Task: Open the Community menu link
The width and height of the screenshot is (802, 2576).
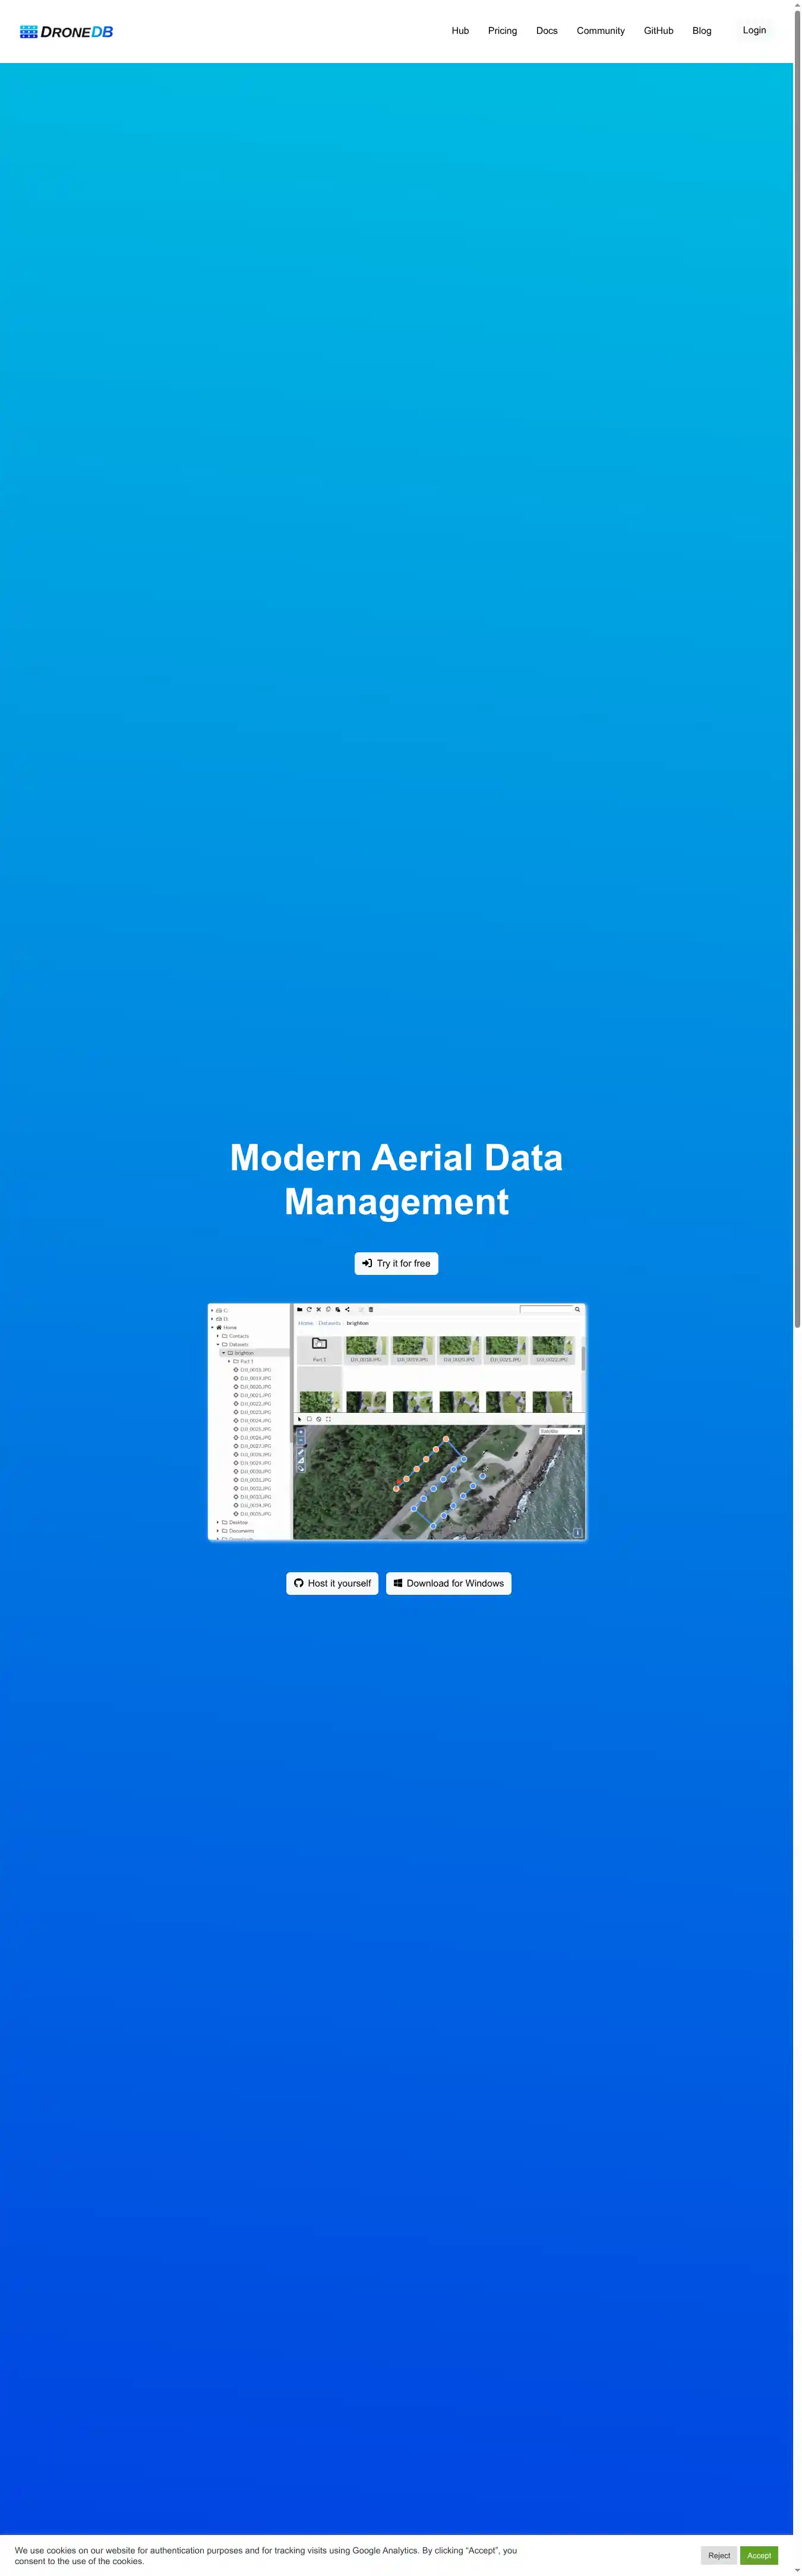Action: [x=600, y=31]
